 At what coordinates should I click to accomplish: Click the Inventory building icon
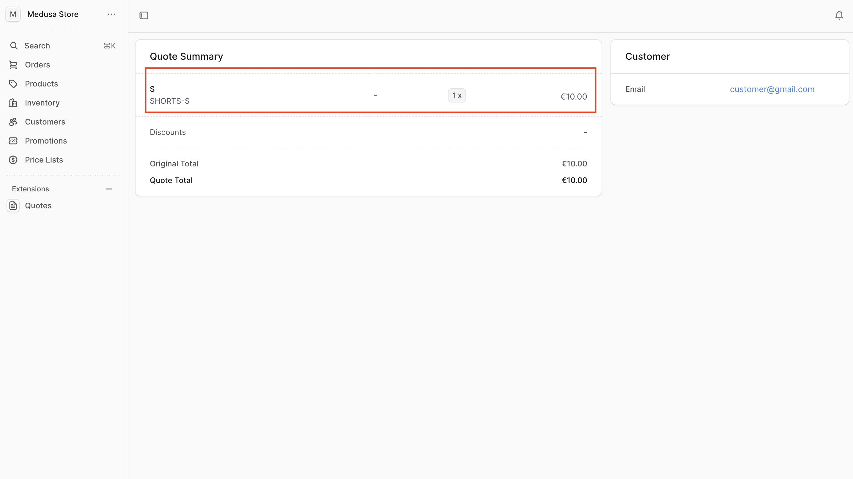coord(13,103)
